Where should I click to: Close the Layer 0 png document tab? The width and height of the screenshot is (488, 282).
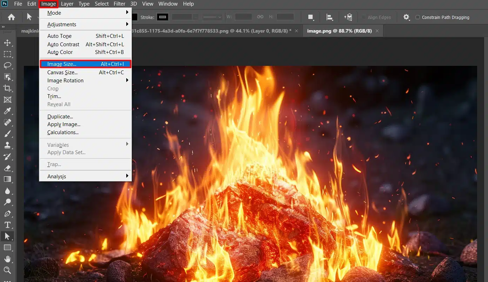[x=296, y=31]
